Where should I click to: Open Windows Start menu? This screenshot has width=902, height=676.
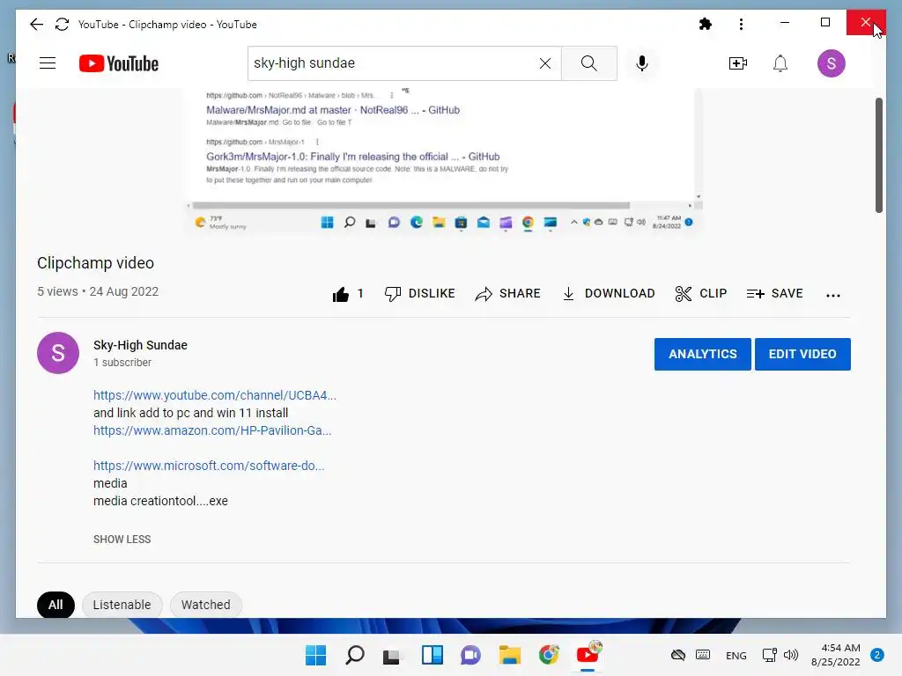(315, 655)
